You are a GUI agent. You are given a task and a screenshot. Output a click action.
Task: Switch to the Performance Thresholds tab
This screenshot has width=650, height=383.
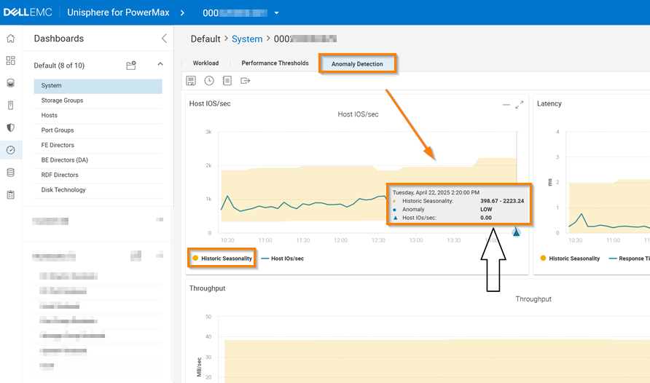tap(275, 63)
